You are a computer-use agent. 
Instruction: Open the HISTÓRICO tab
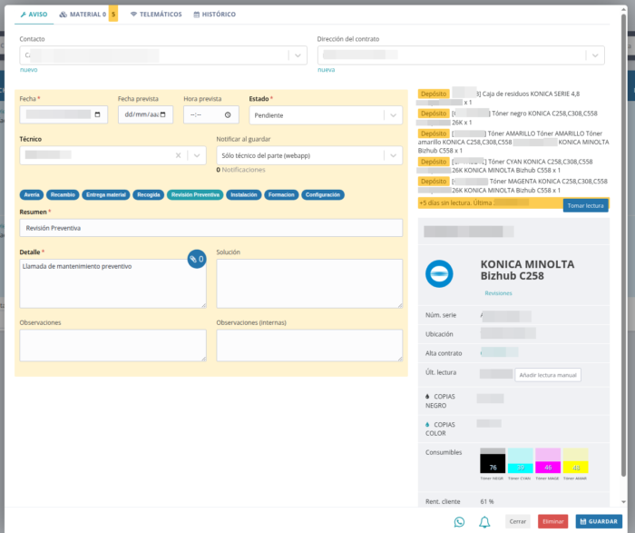[215, 15]
